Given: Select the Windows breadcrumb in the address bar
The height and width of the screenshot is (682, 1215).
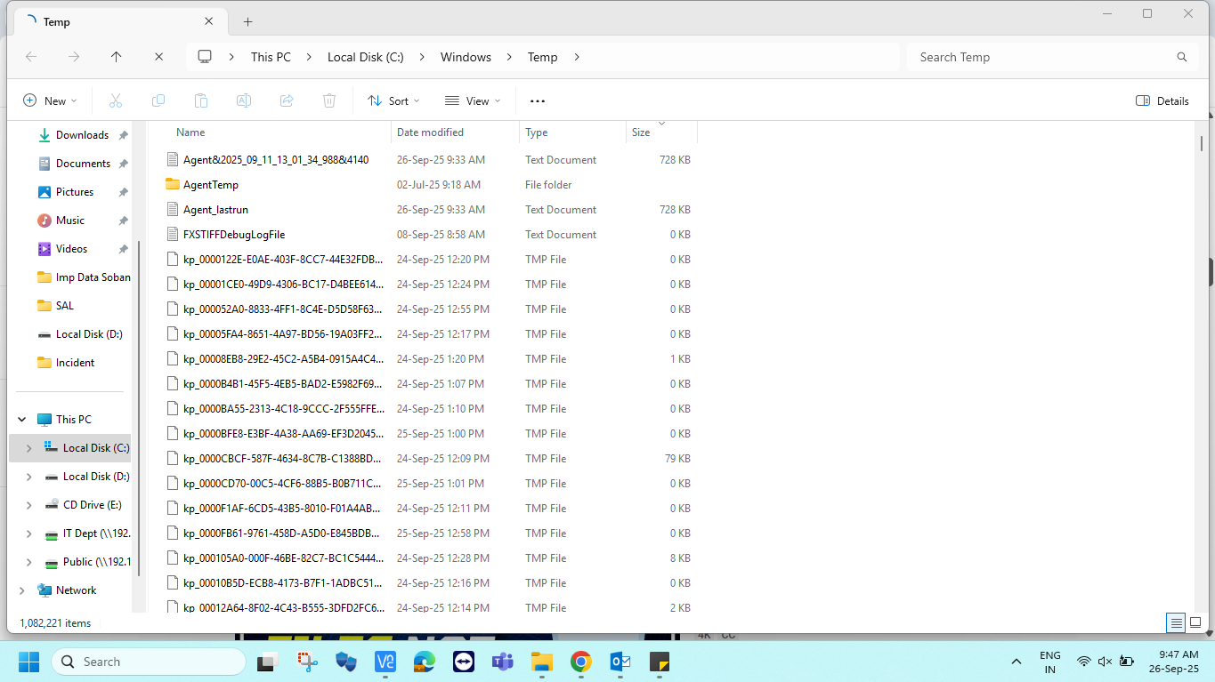Looking at the screenshot, I should (x=465, y=56).
